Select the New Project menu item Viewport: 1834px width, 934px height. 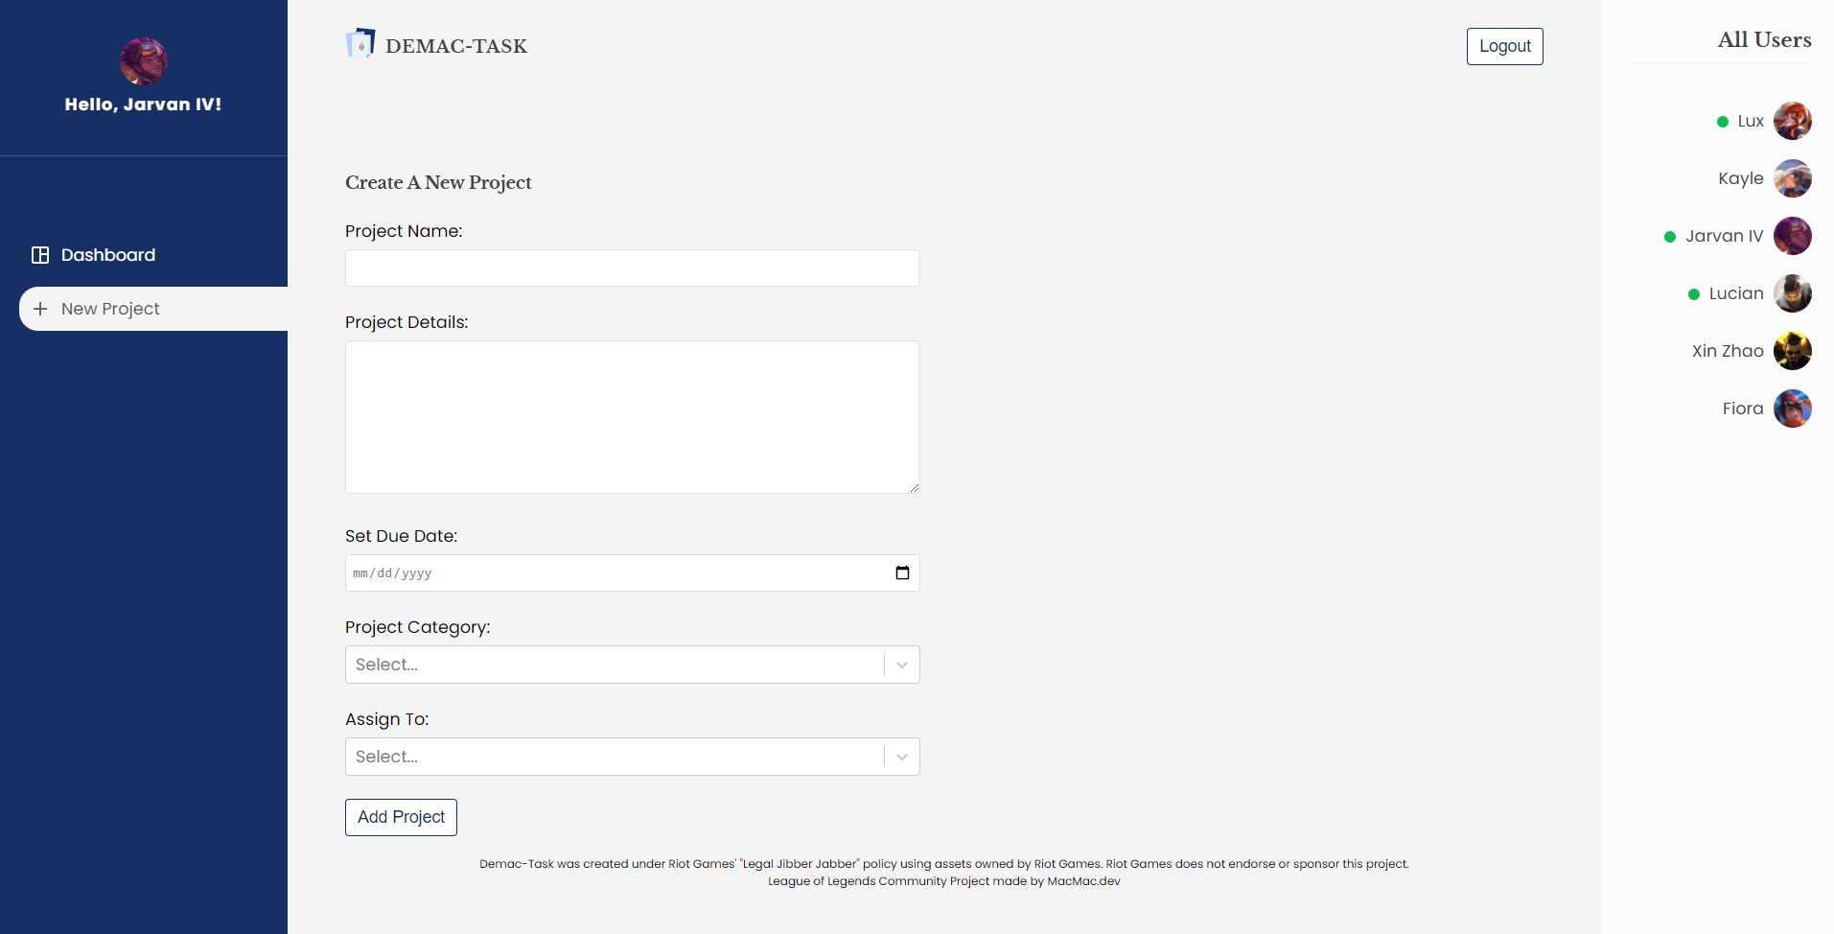110,309
